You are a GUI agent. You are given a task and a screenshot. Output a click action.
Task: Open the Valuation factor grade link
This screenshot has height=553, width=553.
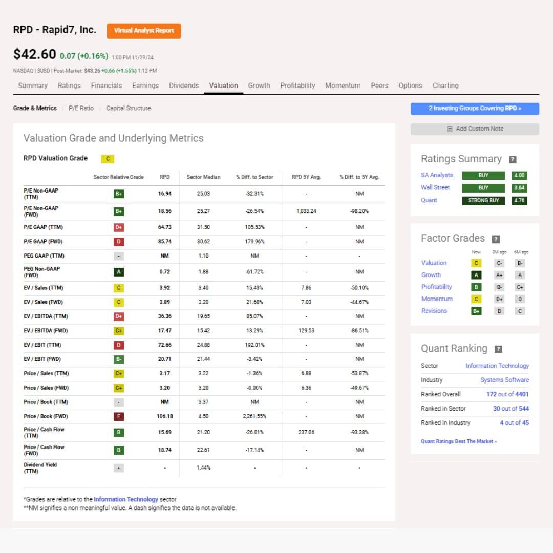(x=434, y=263)
